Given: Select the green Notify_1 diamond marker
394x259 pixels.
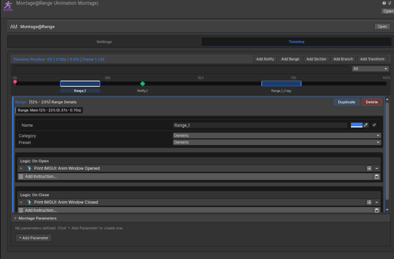Looking at the screenshot, I should [x=142, y=84].
